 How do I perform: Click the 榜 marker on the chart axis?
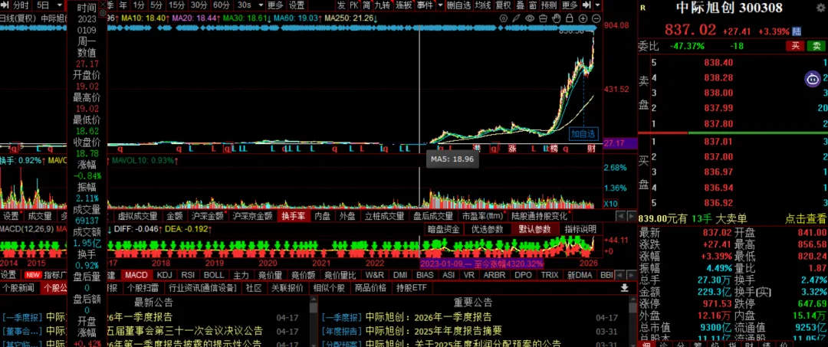(x=554, y=149)
